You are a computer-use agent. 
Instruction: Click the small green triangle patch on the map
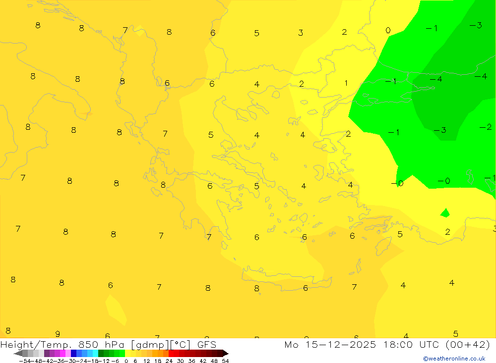click(445, 213)
